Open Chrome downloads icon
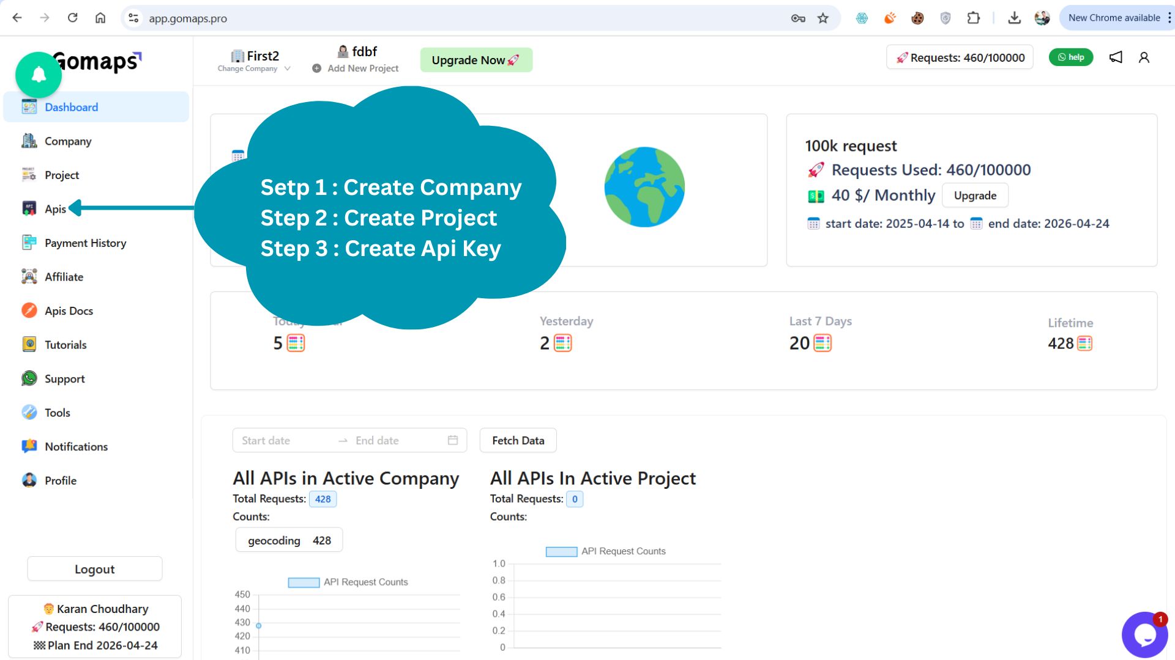The height and width of the screenshot is (660, 1175). point(1014,18)
